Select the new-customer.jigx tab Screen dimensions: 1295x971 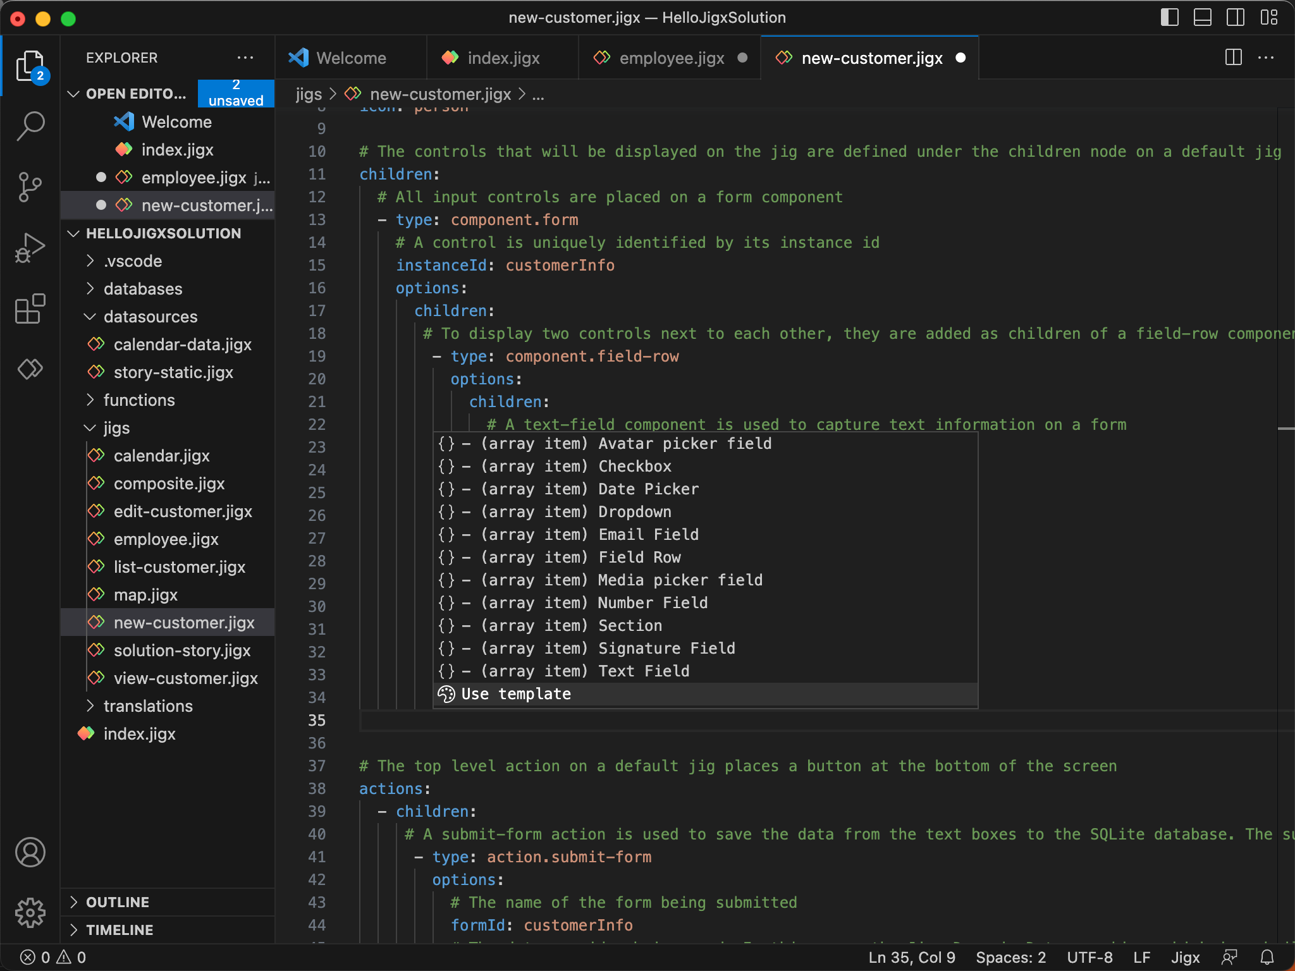point(870,58)
